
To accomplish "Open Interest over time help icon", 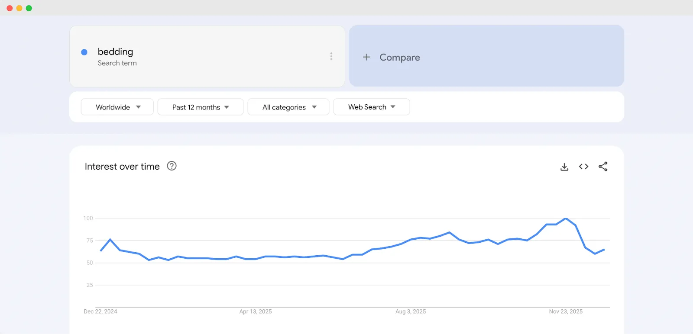I will click(x=172, y=166).
